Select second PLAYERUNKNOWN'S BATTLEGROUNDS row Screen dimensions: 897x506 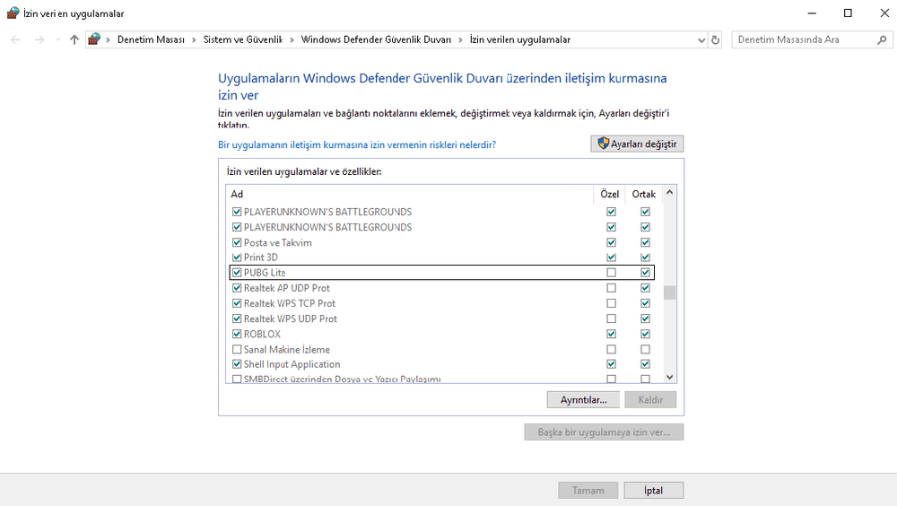point(441,227)
